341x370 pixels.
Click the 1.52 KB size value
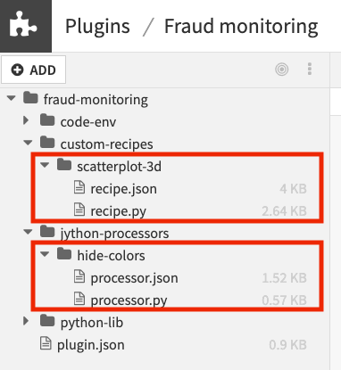click(284, 278)
